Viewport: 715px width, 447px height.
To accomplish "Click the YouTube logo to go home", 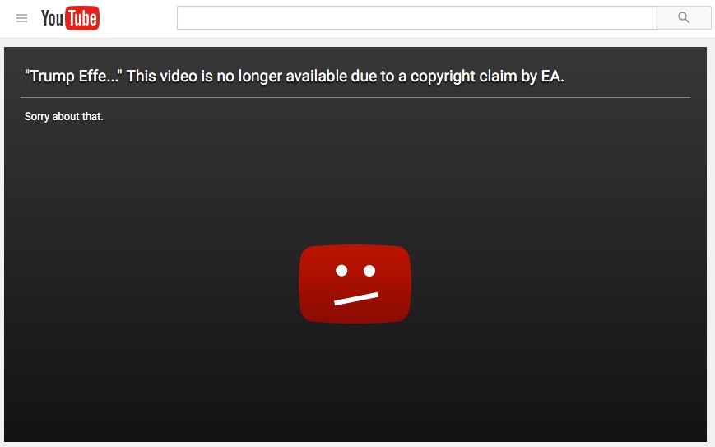I will 70,18.
